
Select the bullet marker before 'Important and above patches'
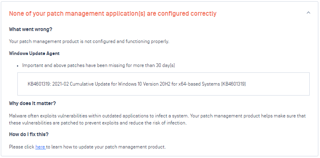tap(18, 66)
